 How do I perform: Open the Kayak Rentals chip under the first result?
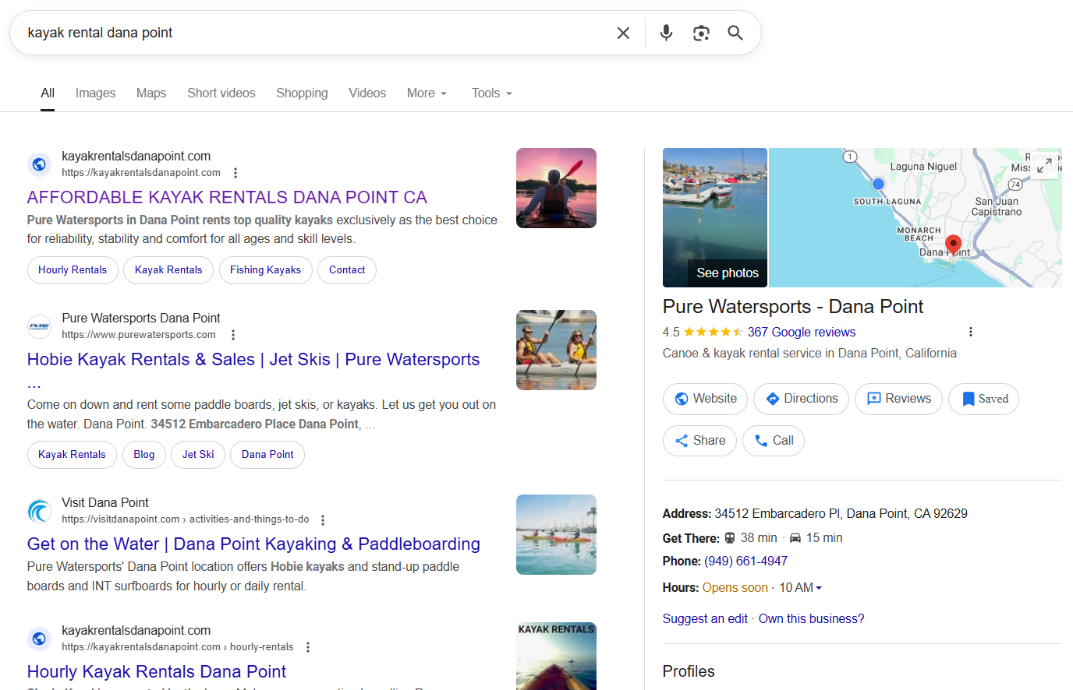168,270
